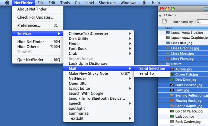Open the Shortcuts menu

tap(107, 3)
